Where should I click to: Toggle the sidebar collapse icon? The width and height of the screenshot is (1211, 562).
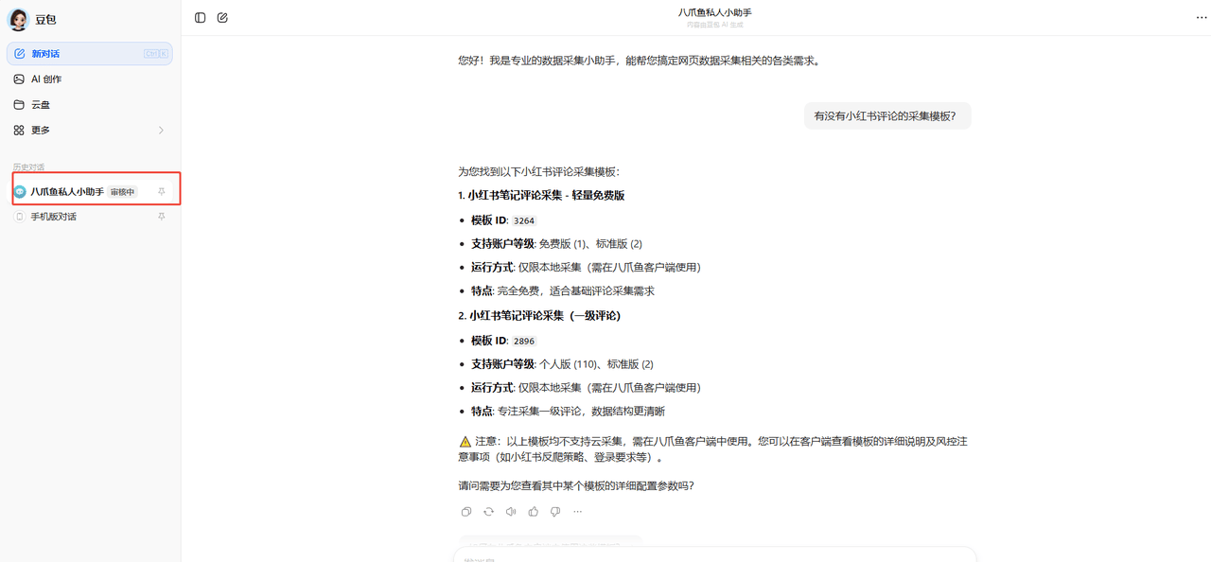click(201, 18)
